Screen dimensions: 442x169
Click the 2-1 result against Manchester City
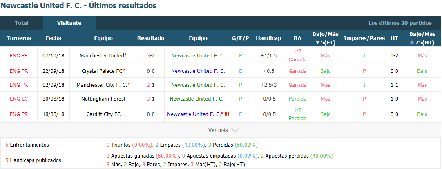(x=150, y=85)
